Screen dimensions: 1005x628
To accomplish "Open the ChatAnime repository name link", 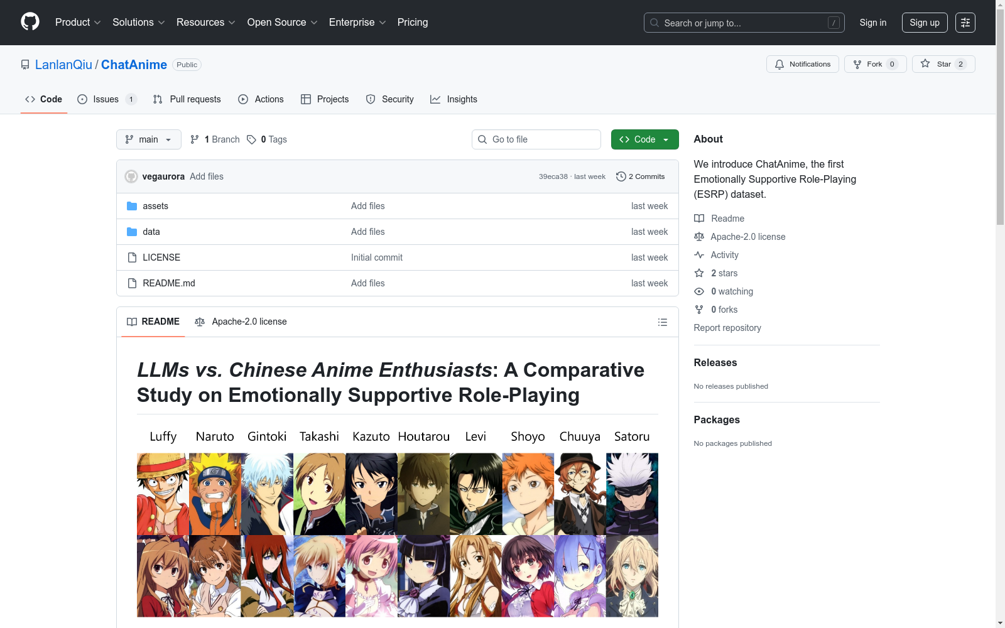I will coord(134,65).
